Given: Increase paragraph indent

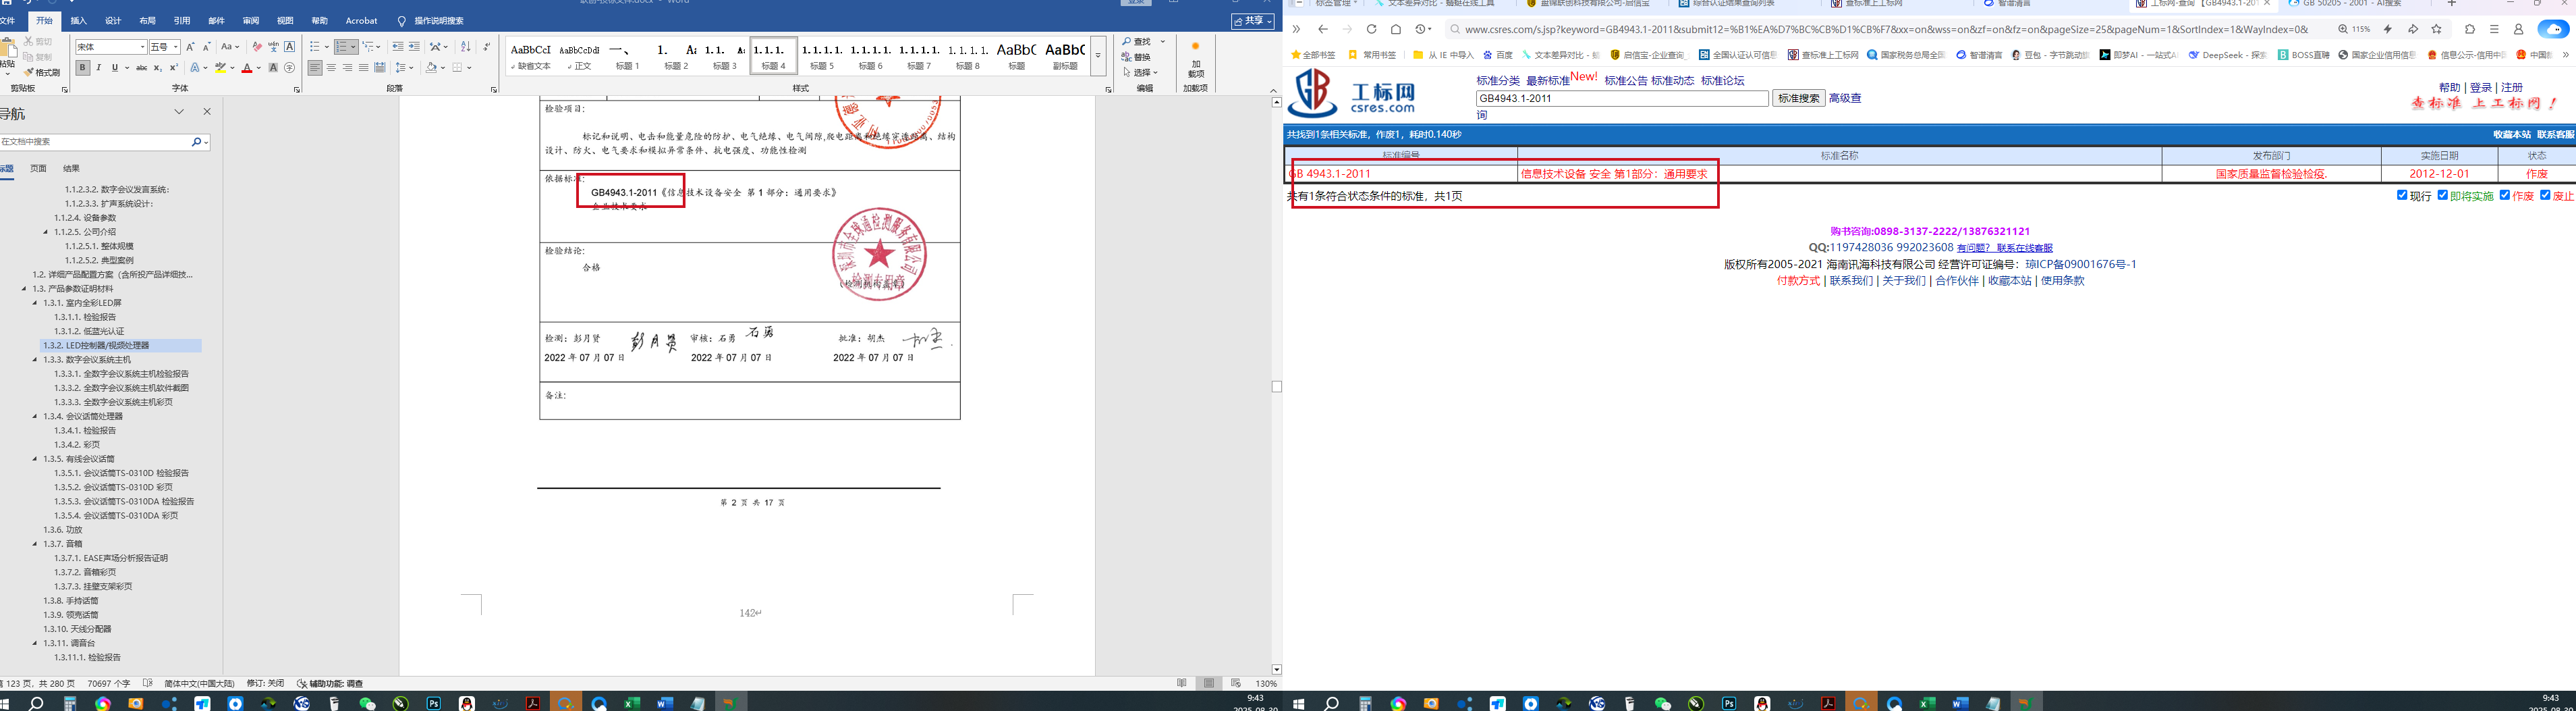Looking at the screenshot, I should 414,47.
